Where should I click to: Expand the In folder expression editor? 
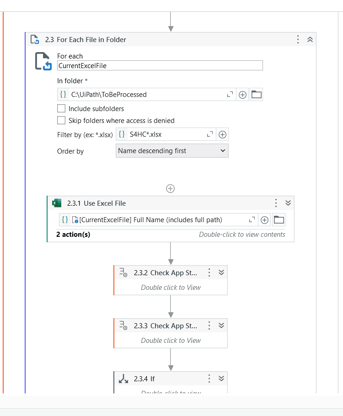click(x=230, y=95)
